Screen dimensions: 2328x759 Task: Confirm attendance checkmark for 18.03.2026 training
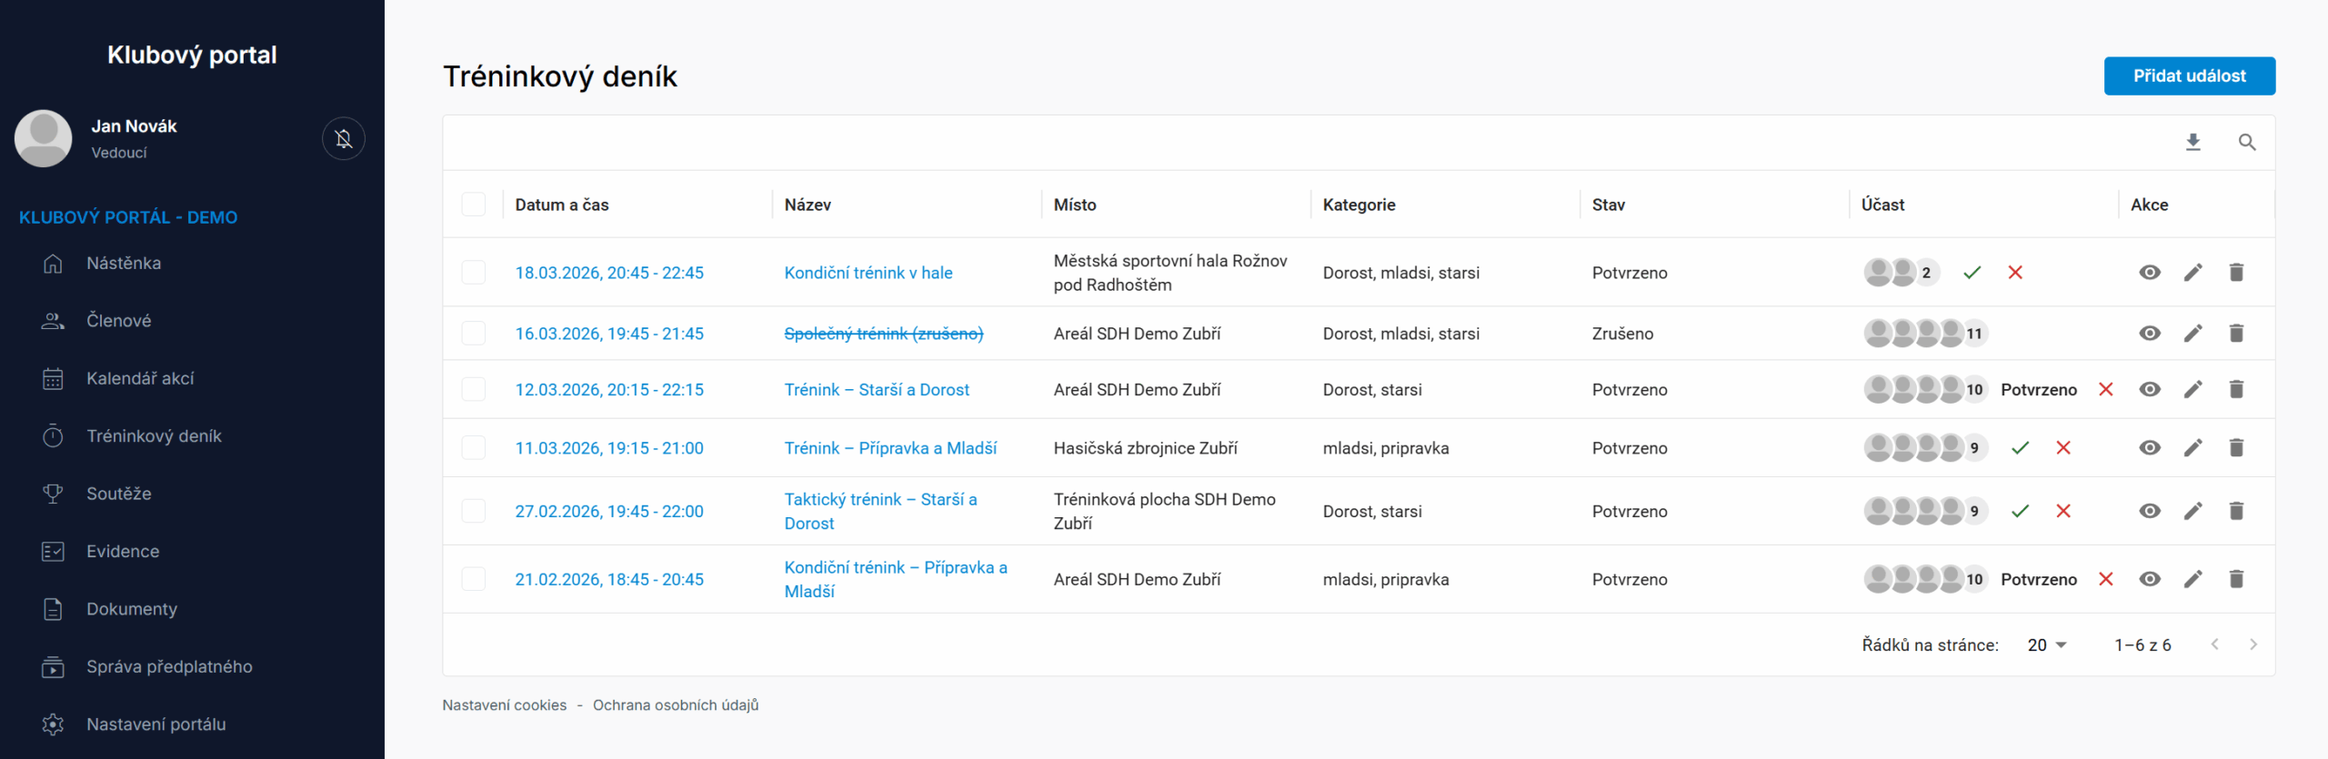(1972, 272)
